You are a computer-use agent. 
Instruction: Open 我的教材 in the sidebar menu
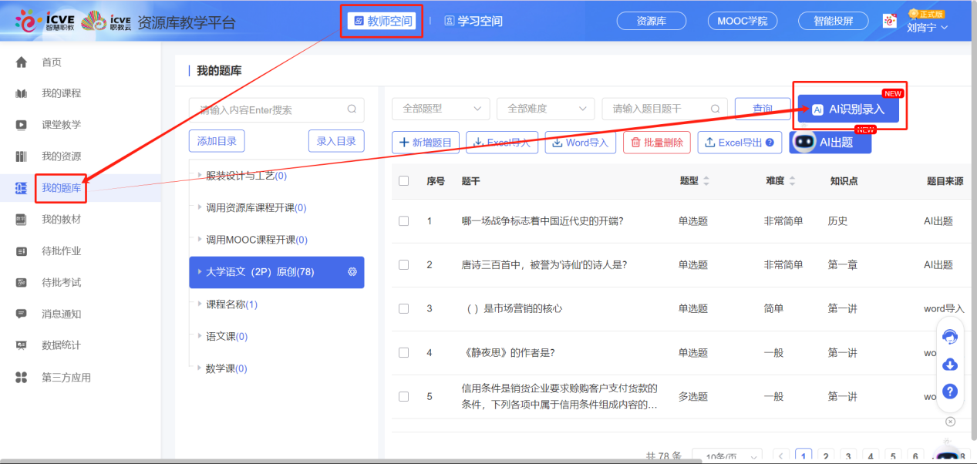click(62, 220)
